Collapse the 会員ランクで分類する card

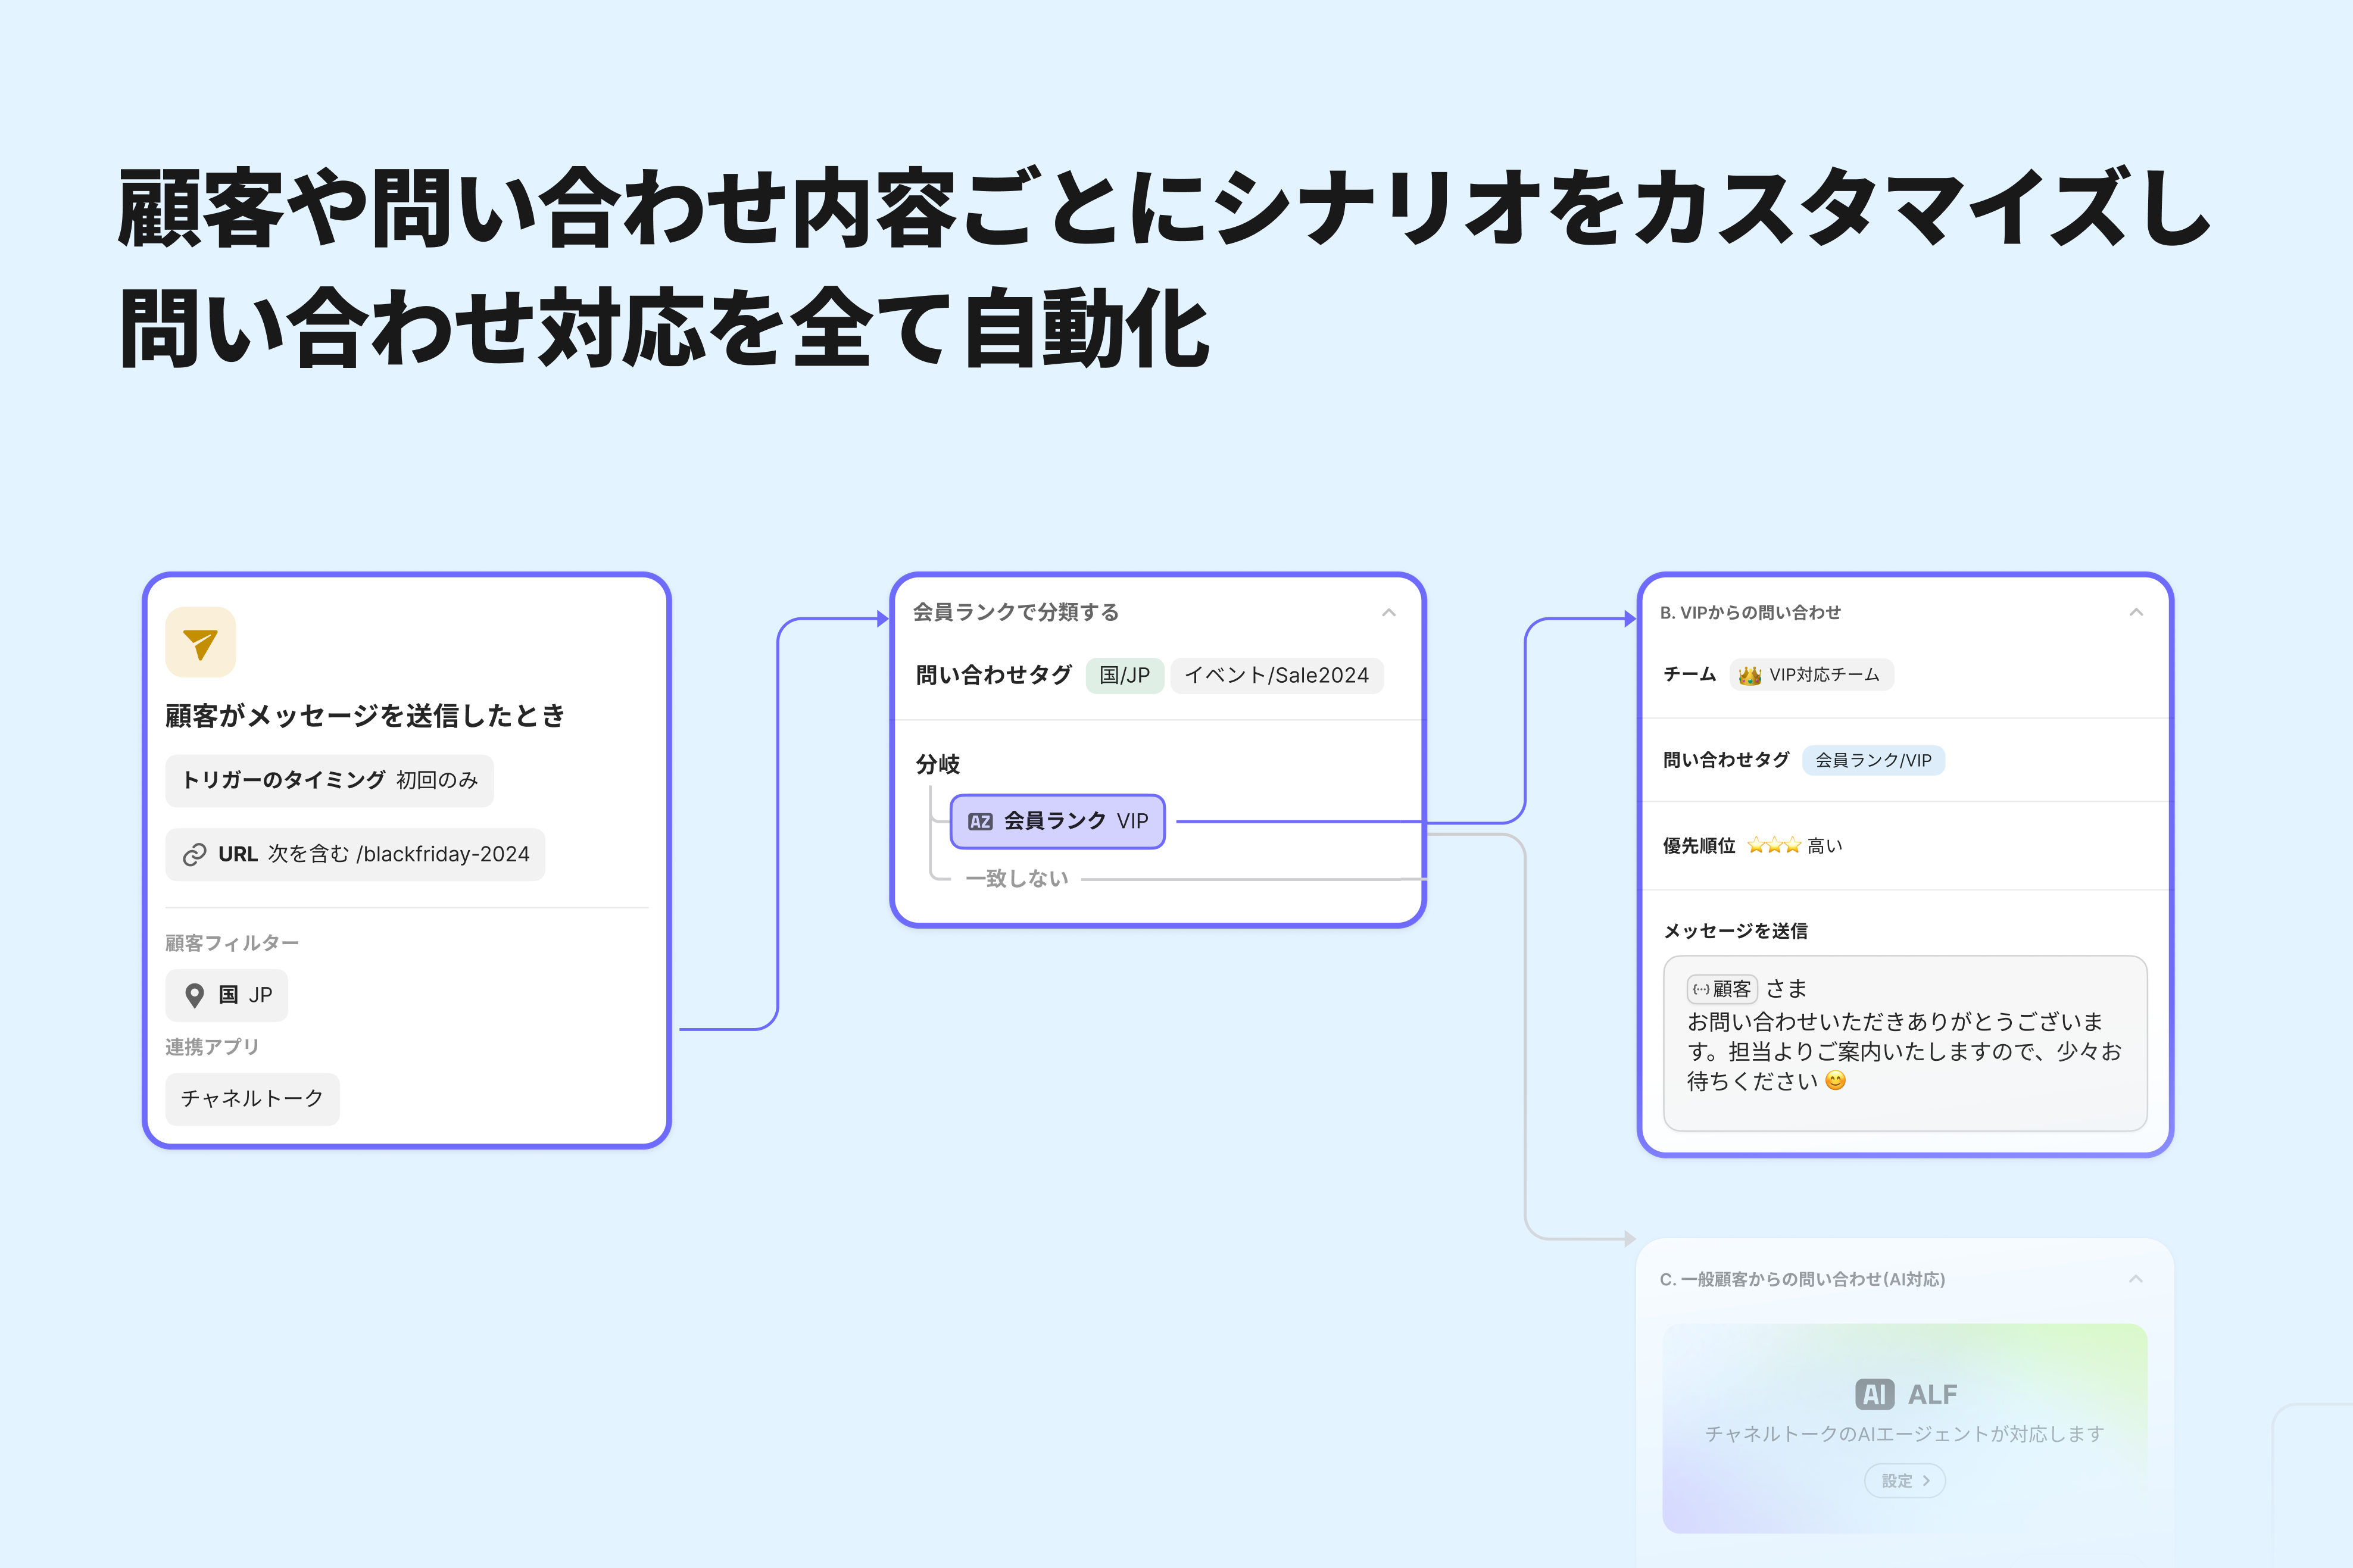[x=1388, y=613]
